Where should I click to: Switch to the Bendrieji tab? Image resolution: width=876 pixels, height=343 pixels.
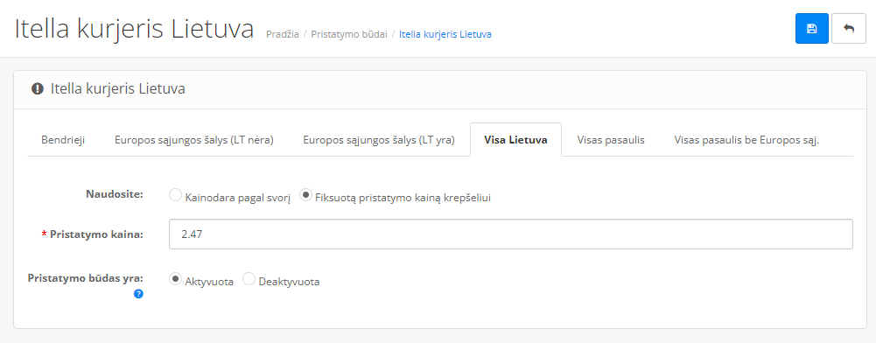63,140
